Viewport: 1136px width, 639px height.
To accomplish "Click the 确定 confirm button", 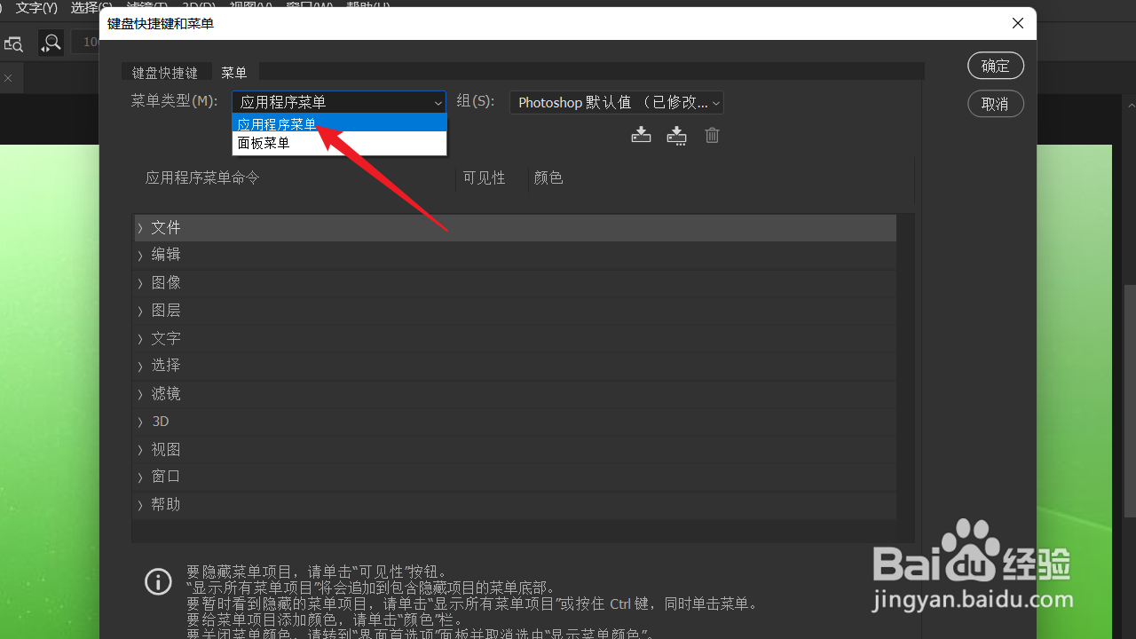I will [995, 65].
